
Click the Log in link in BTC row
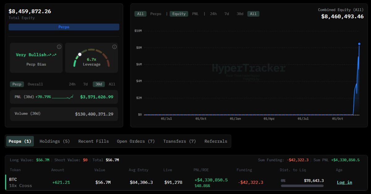344,182
